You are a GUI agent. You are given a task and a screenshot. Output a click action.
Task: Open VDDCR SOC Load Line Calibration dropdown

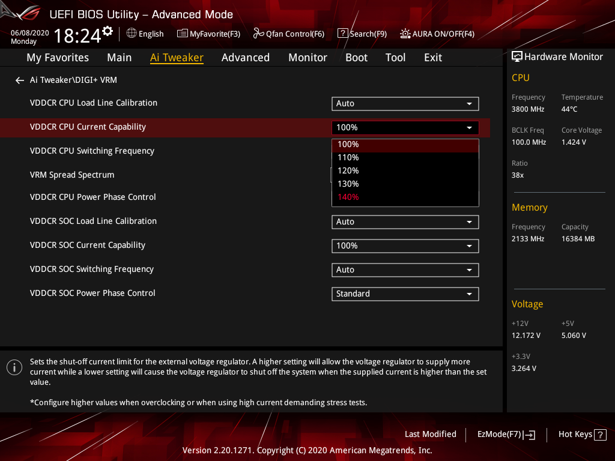tap(405, 222)
